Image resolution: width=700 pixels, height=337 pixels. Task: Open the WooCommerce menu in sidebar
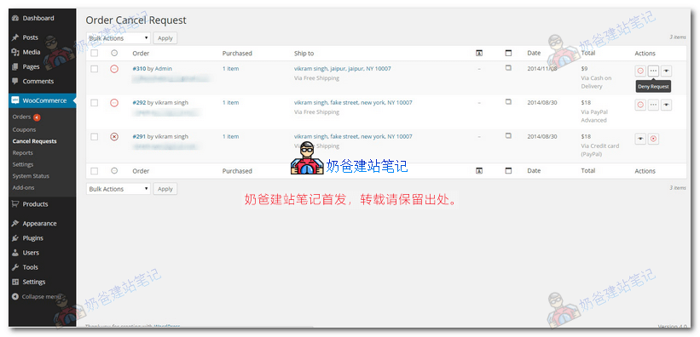click(43, 100)
